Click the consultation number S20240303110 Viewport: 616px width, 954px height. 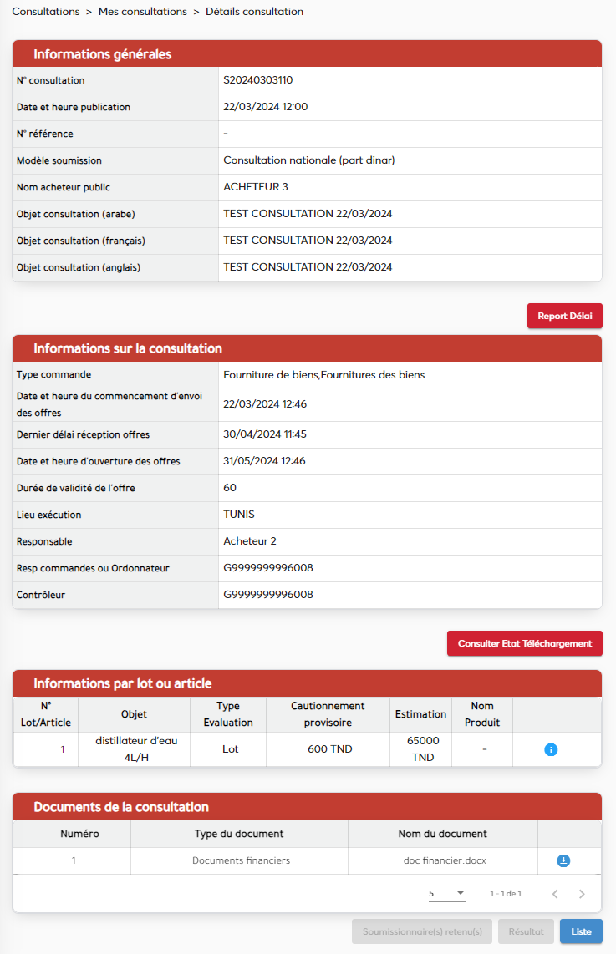point(257,80)
